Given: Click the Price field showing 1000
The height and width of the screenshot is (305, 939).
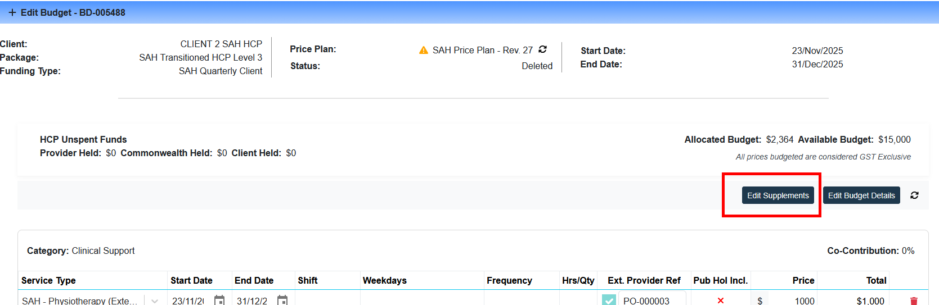Looking at the screenshot, I should tap(793, 301).
